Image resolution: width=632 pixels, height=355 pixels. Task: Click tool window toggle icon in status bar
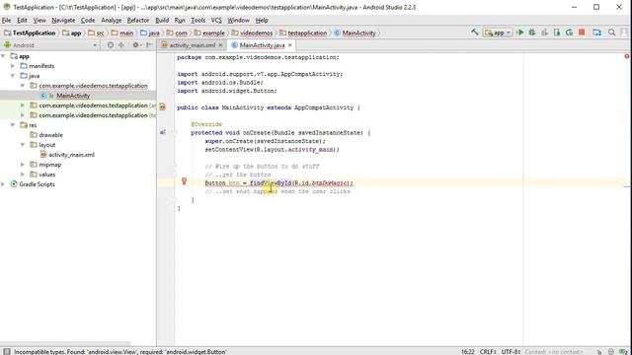7,351
